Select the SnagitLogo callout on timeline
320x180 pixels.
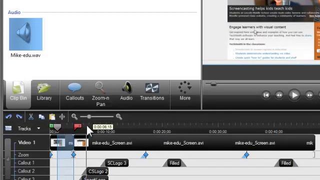[x=95, y=178]
